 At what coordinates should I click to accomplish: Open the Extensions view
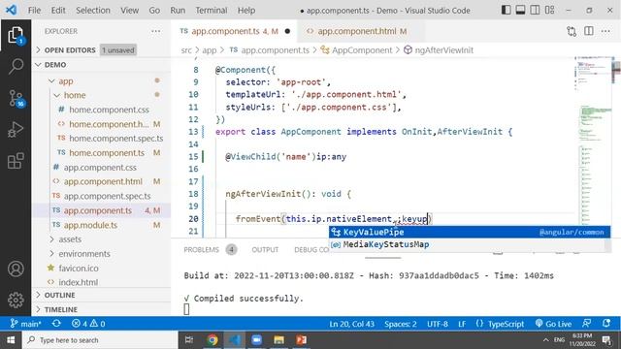point(16,161)
